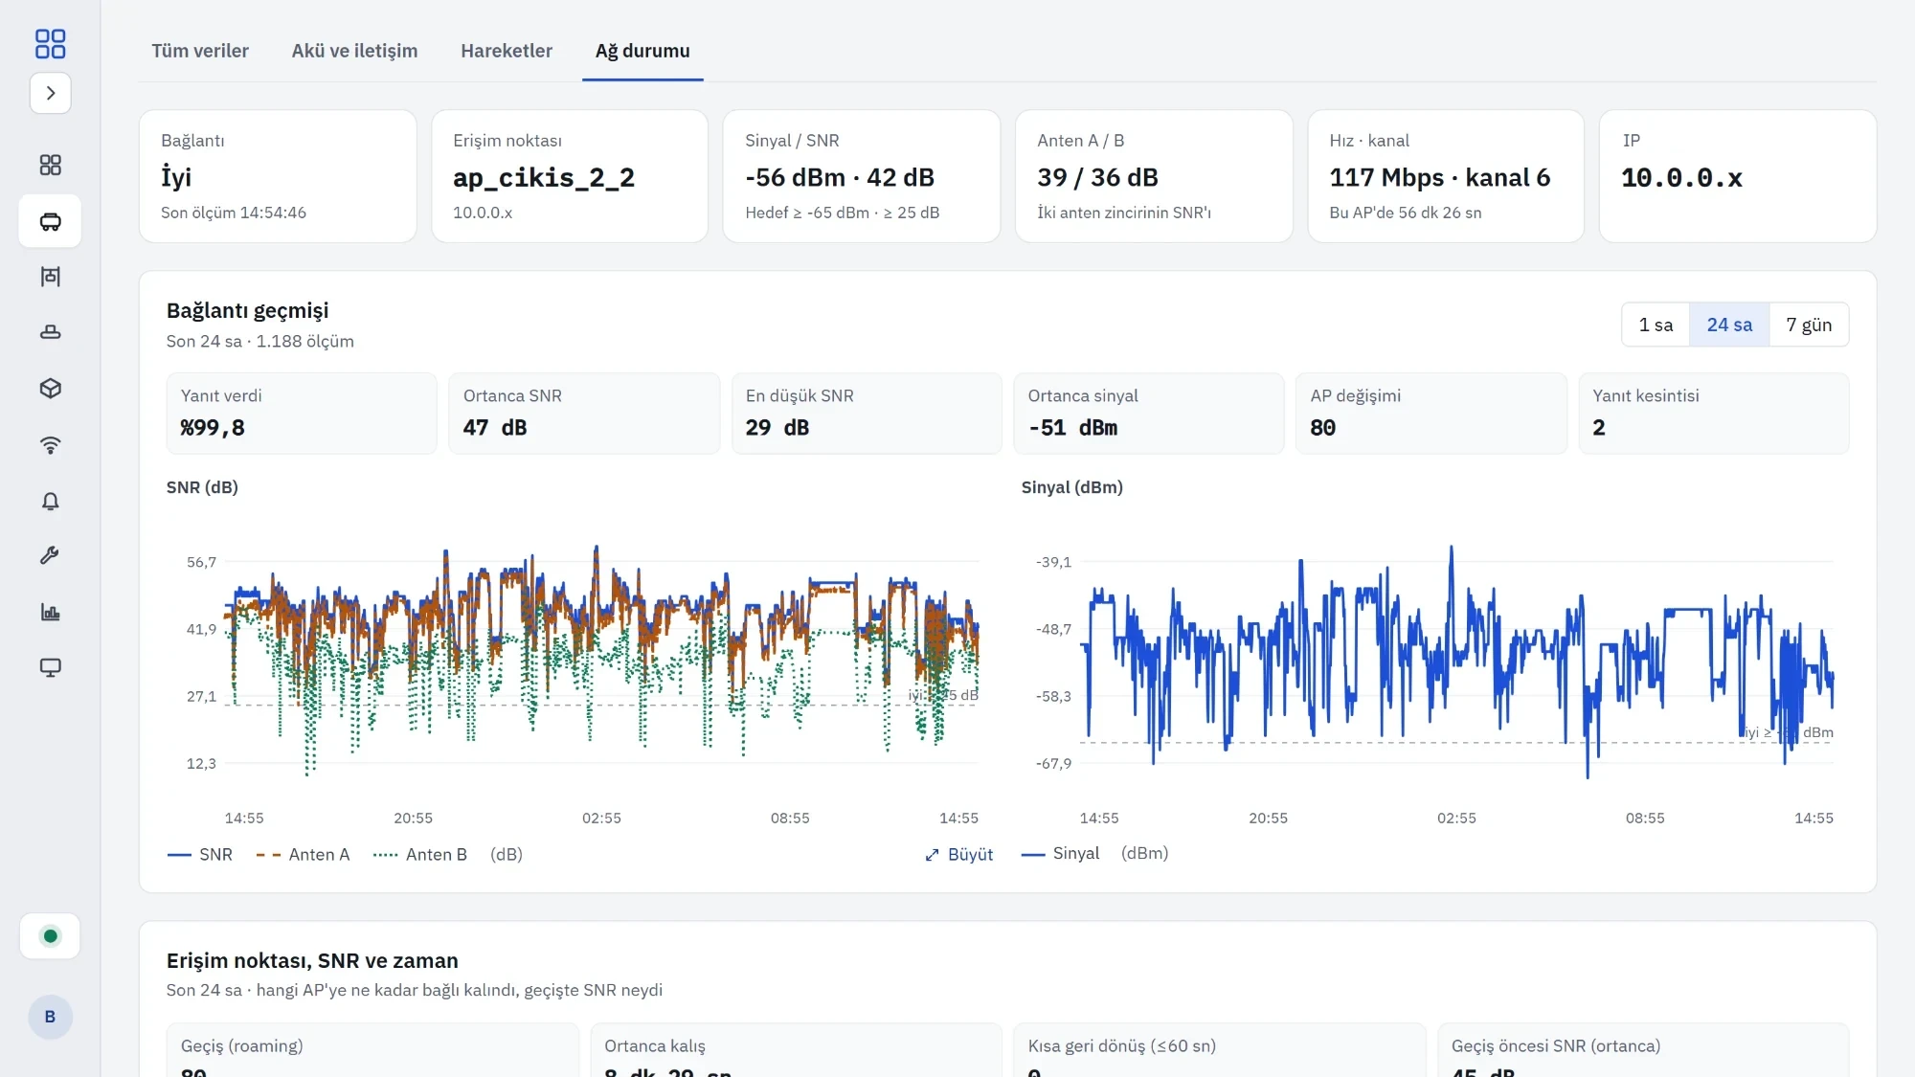
Task: Click the AP değişimi 80 stat
Action: 1431,413
